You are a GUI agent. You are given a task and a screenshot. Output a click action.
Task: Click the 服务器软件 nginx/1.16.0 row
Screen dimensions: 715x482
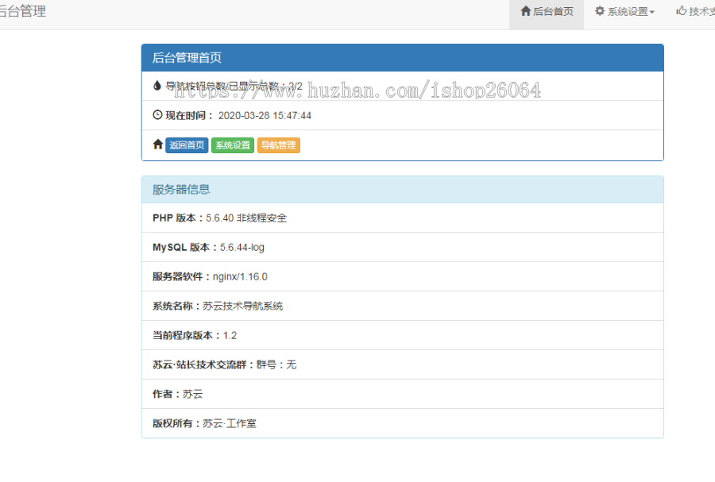click(x=403, y=276)
